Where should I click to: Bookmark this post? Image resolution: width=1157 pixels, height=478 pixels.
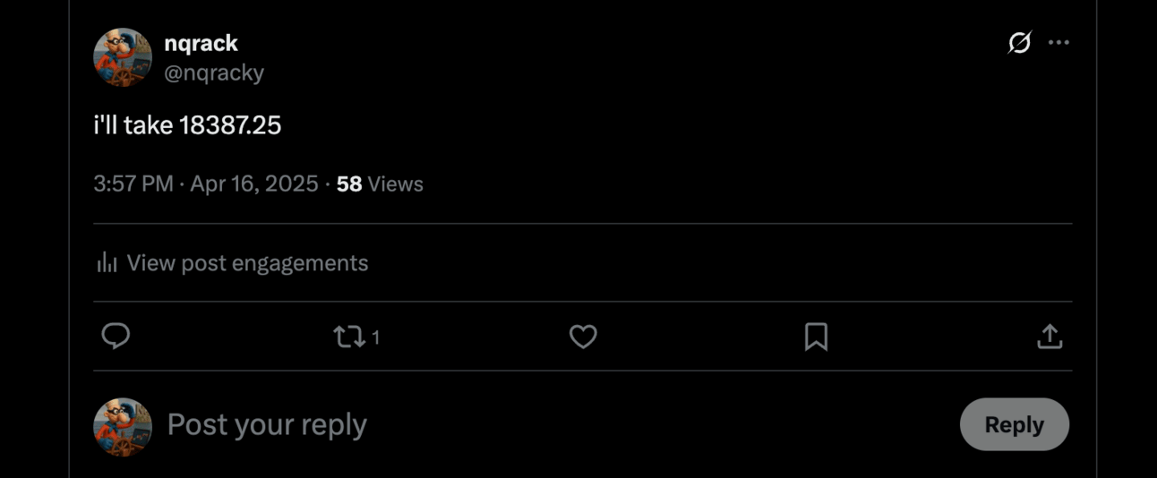816,337
